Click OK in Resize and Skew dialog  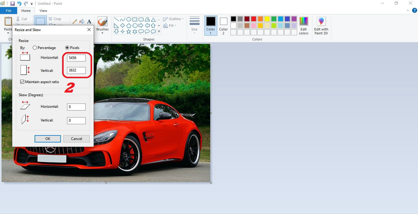point(48,139)
